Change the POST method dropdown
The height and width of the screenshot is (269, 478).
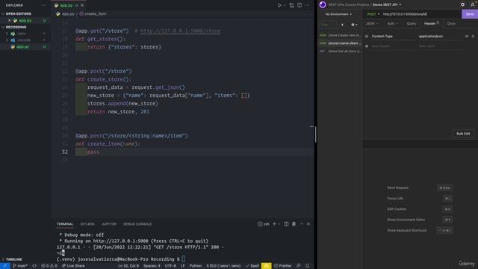[x=373, y=14]
